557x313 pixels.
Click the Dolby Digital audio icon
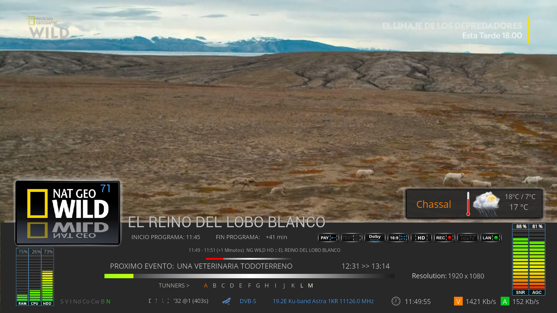(375, 238)
